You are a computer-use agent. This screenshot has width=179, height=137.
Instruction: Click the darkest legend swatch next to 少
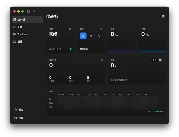[151, 112]
